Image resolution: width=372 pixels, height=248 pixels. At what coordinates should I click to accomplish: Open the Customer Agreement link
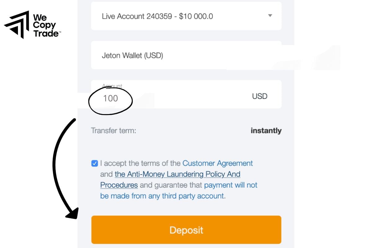tap(217, 163)
